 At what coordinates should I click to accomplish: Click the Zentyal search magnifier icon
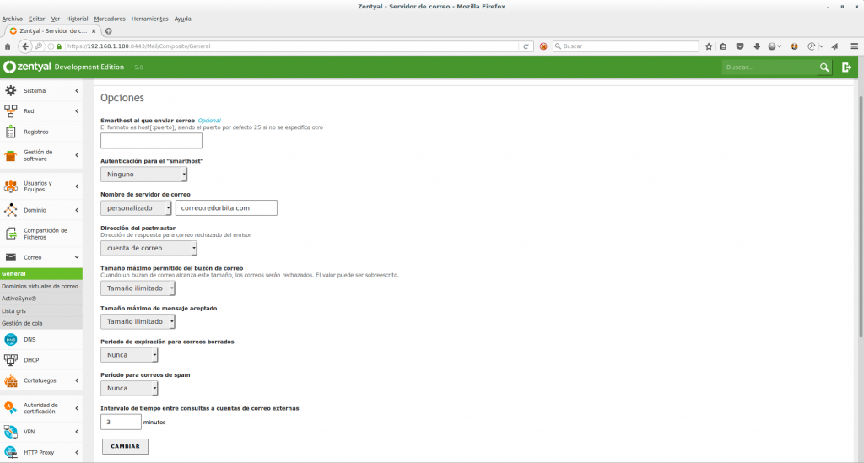pos(824,67)
